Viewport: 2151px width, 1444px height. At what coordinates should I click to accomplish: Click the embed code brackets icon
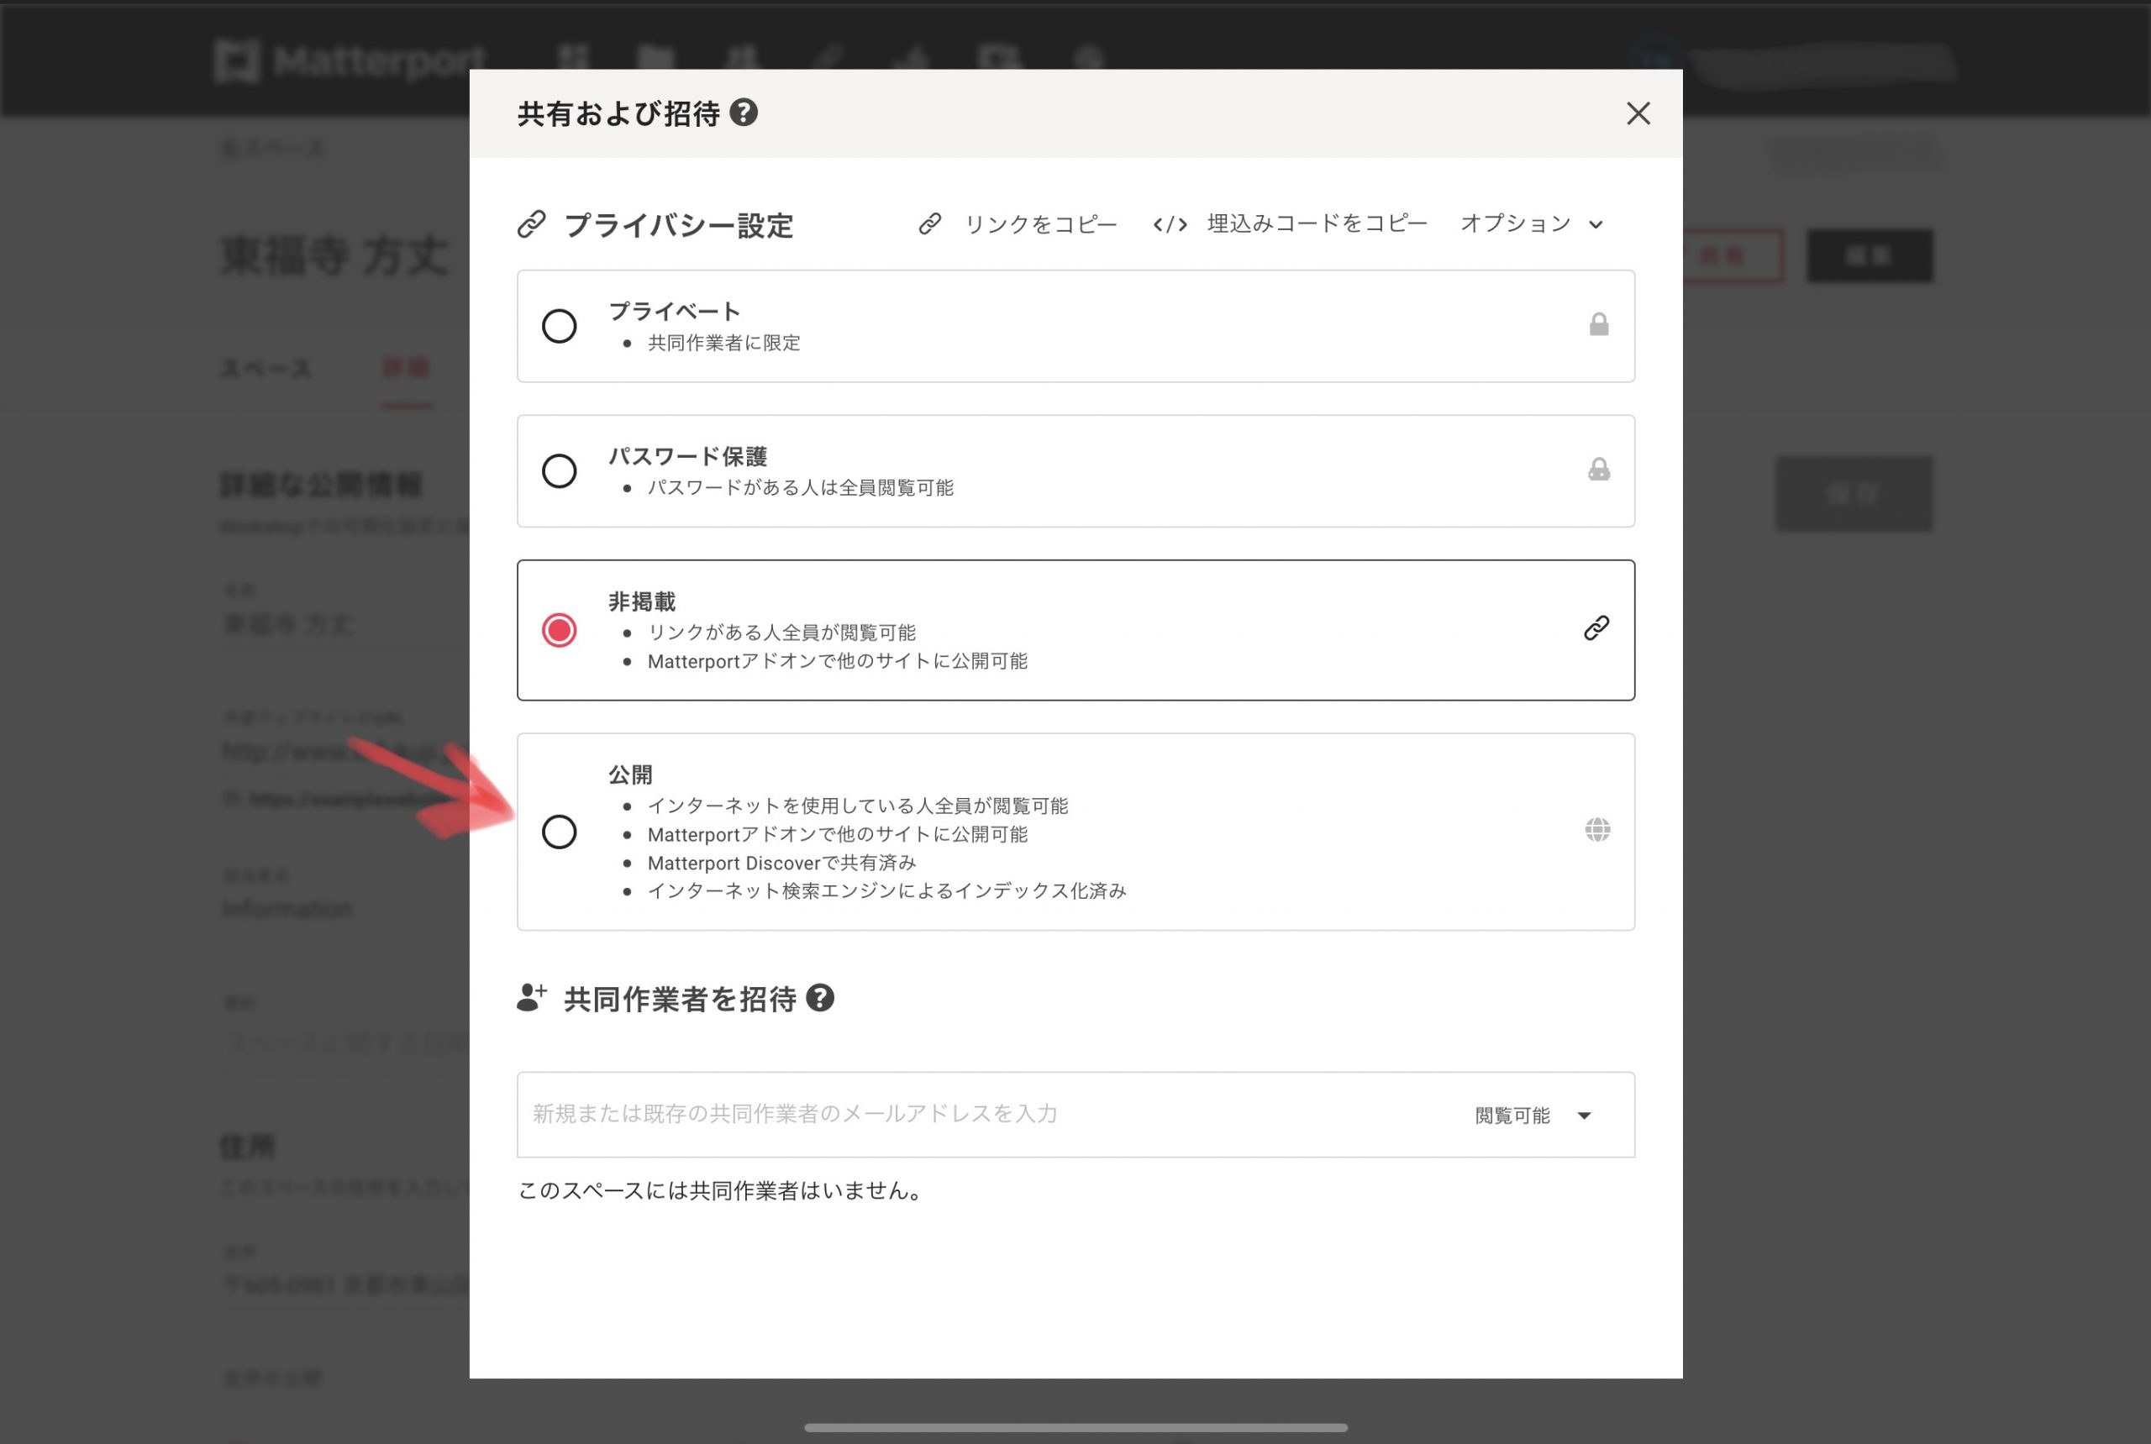(x=1169, y=224)
